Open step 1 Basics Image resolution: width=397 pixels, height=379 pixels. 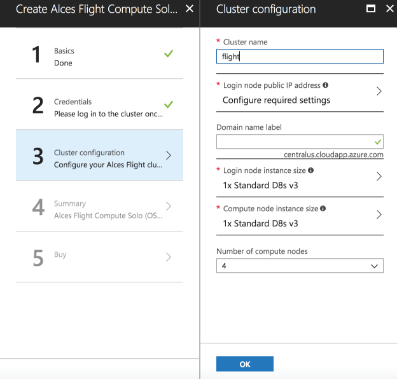[99, 57]
